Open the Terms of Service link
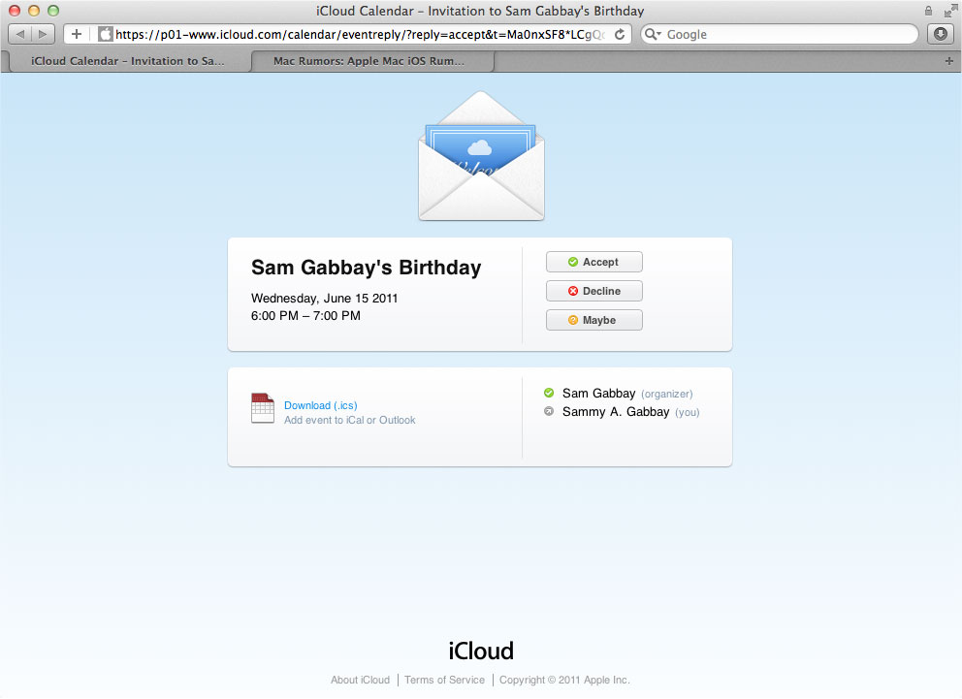962x699 pixels. (444, 680)
